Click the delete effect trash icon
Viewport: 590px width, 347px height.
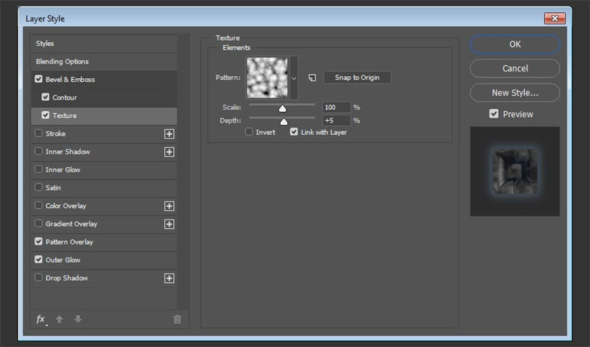click(x=177, y=319)
